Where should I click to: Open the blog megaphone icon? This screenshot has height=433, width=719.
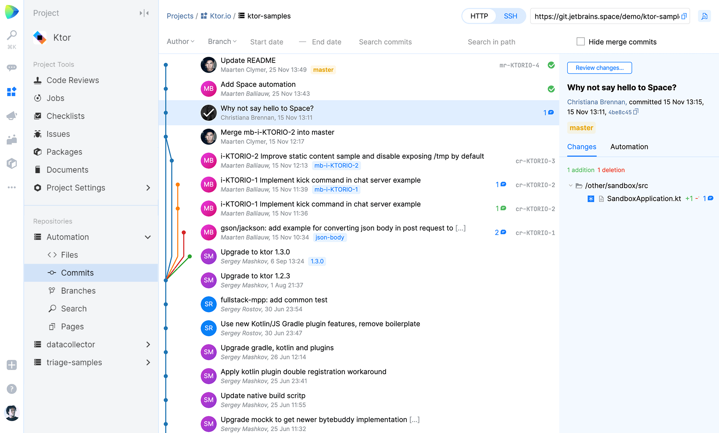[12, 116]
